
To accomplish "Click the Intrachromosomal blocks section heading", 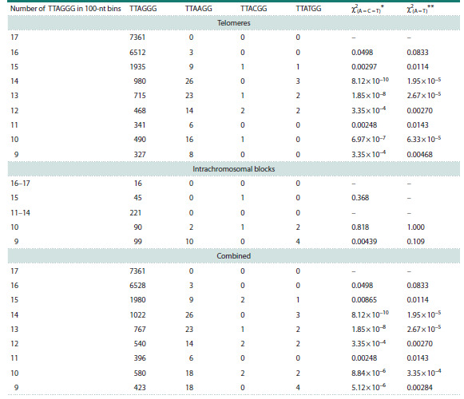I will [234, 169].
